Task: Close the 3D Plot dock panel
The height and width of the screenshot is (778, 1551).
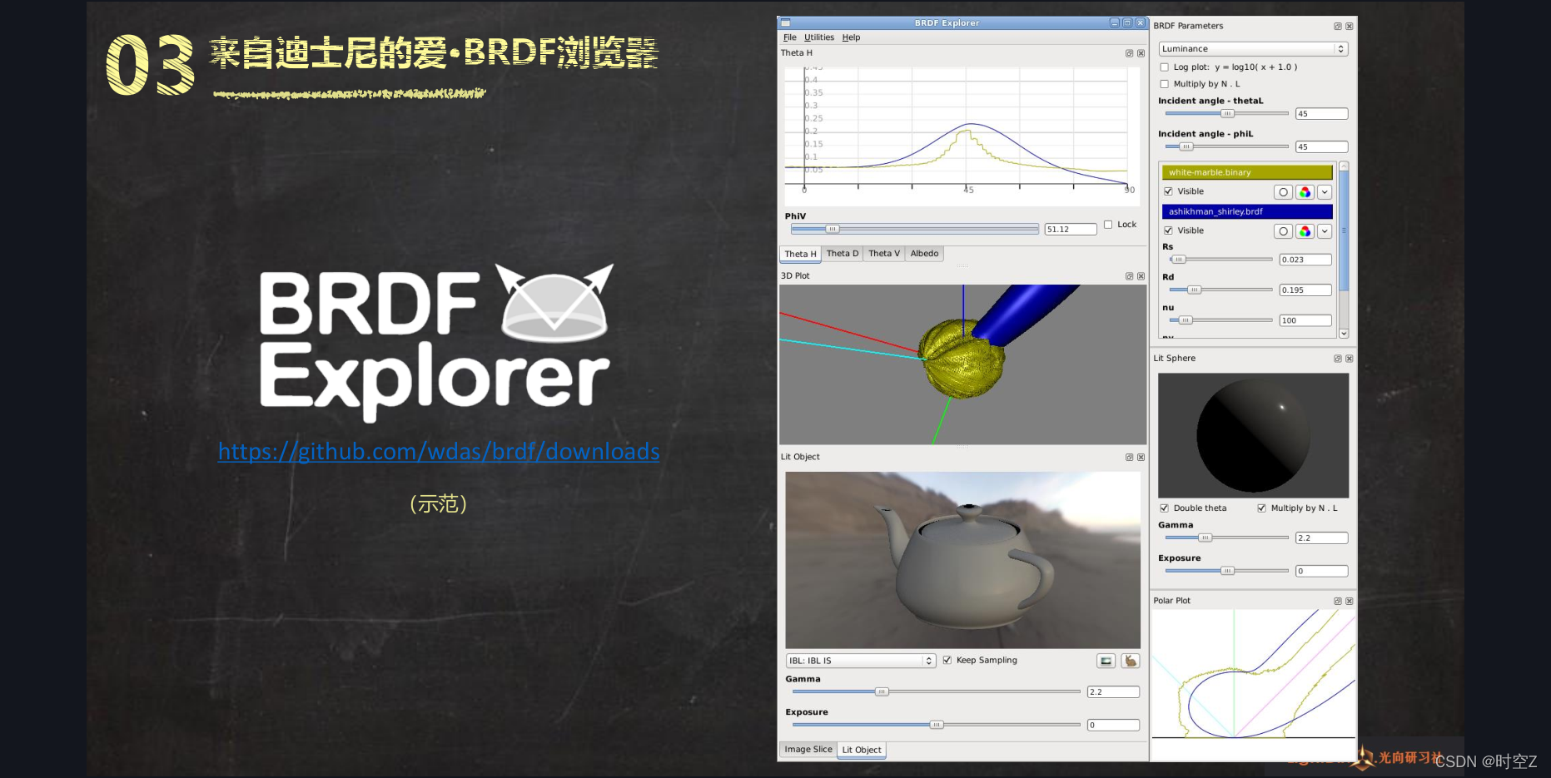Action: pyautogui.click(x=1141, y=276)
